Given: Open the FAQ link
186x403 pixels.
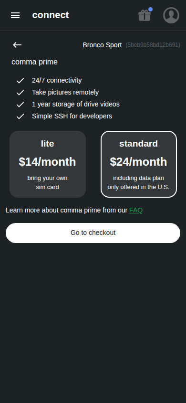Looking at the screenshot, I should tap(136, 211).
